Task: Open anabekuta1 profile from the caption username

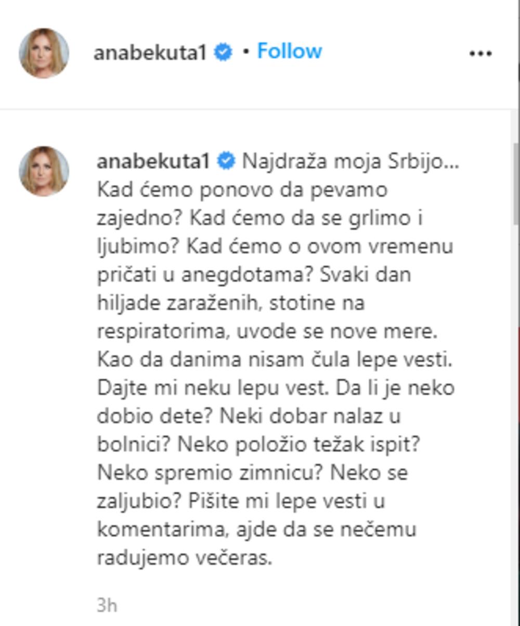Action: click(x=154, y=162)
